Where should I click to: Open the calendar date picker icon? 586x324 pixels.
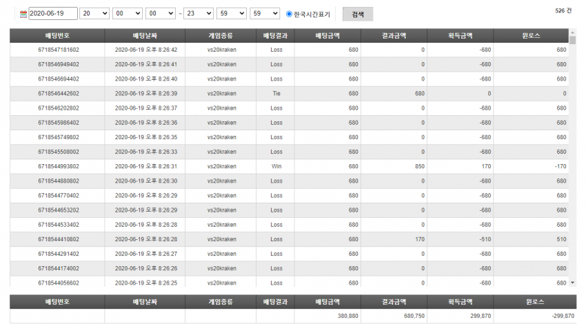point(23,14)
